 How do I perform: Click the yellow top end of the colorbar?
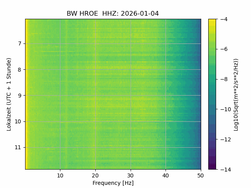(x=212, y=20)
